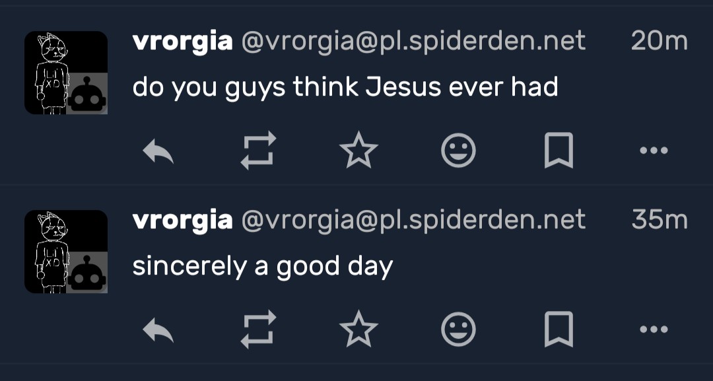The width and height of the screenshot is (713, 381).
Task: Open the 20m timestamp link
Action: (659, 42)
